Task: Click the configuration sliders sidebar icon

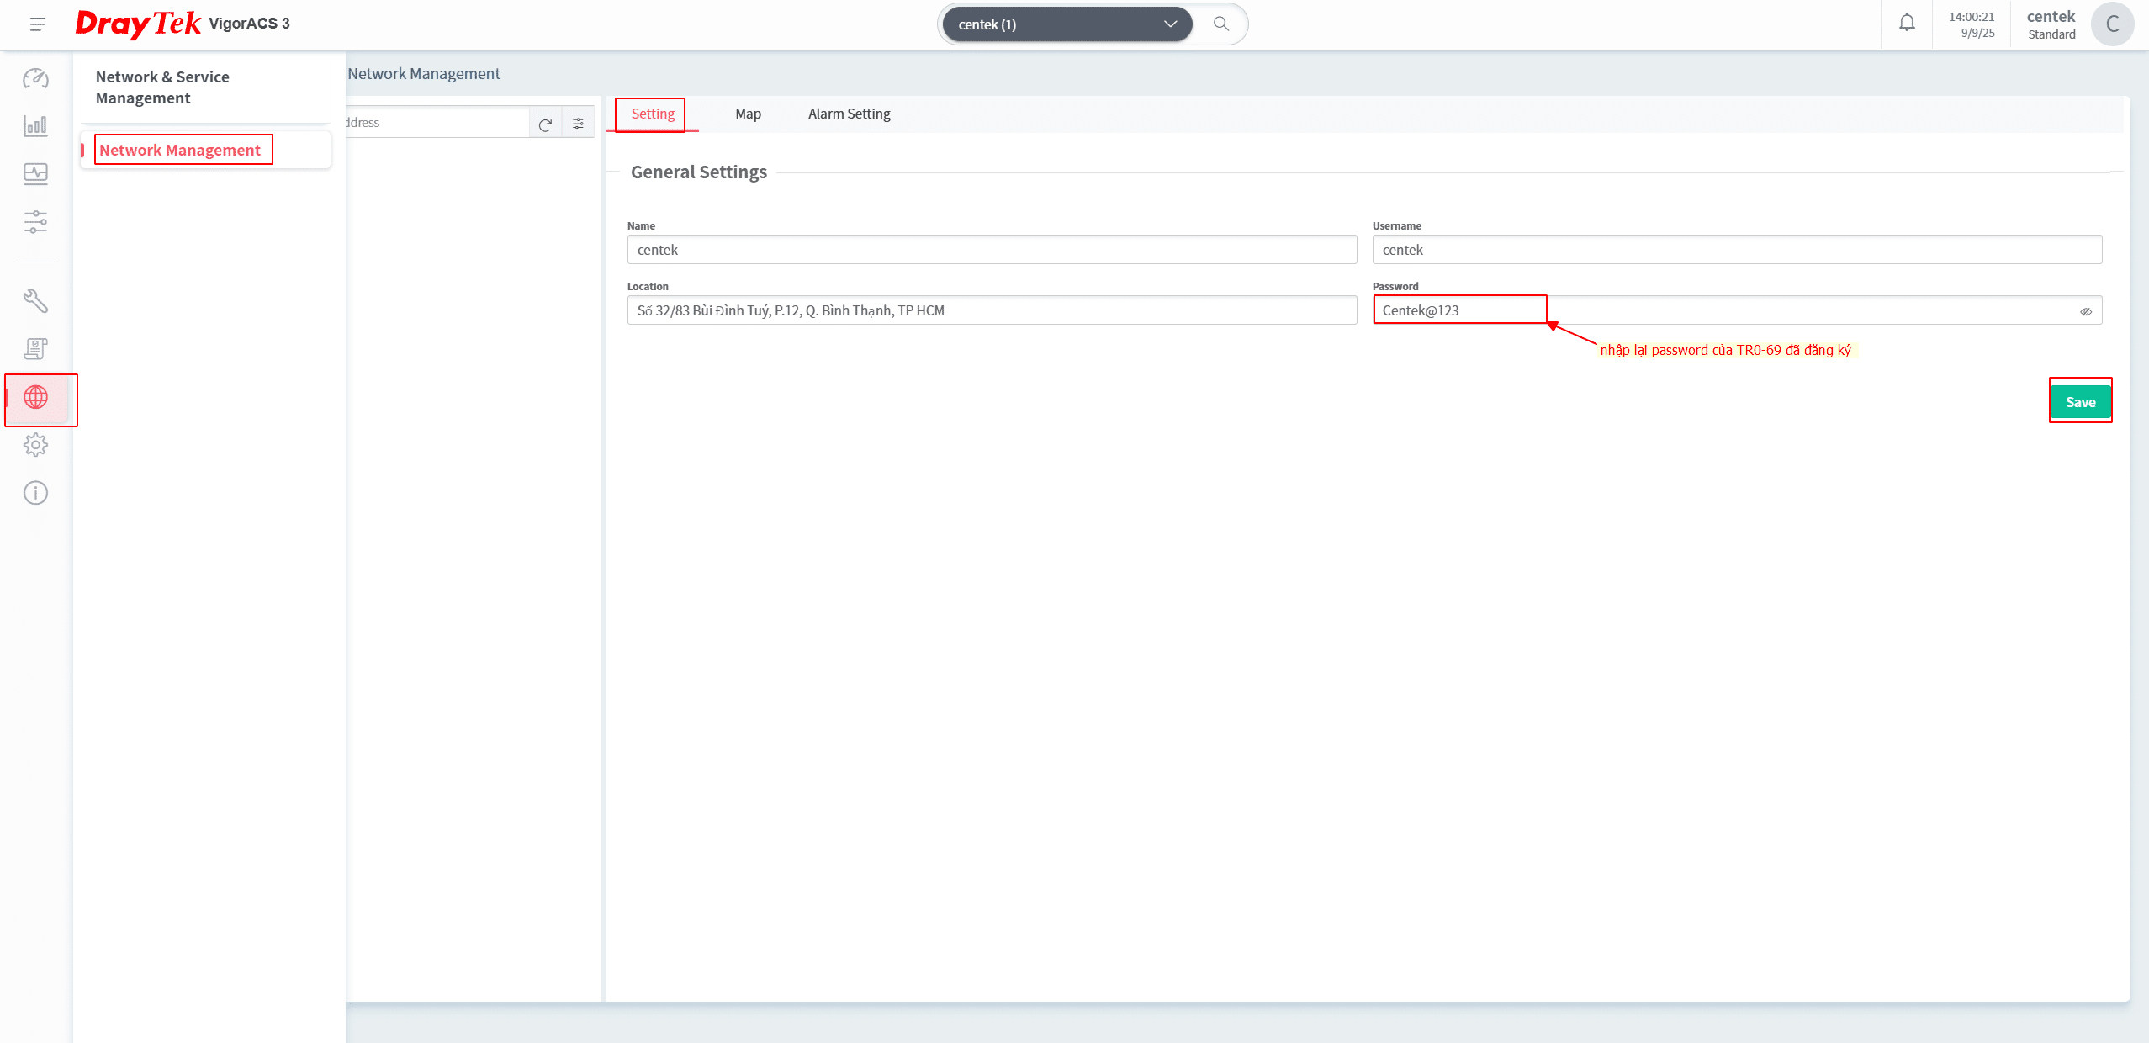Action: point(35,222)
